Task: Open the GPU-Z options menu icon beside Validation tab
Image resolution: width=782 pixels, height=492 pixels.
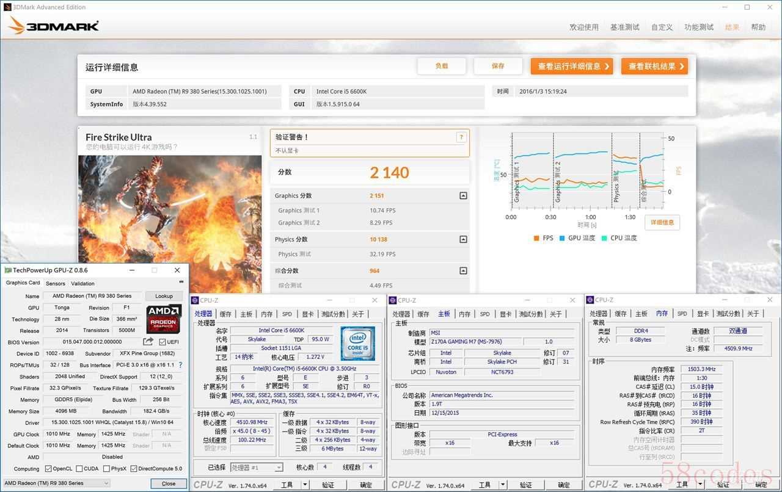Action: click(x=181, y=282)
